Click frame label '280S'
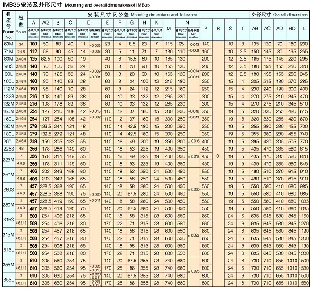The height and width of the screenshot is (290, 312). pyautogui.click(x=8, y=190)
